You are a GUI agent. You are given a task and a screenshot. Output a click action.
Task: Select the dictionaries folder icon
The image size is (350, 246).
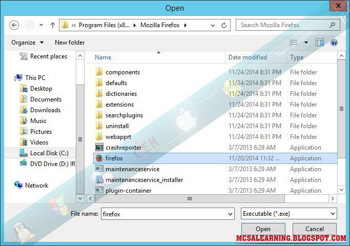click(x=99, y=93)
